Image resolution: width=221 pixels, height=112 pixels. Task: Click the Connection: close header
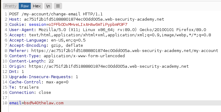coord(30,93)
